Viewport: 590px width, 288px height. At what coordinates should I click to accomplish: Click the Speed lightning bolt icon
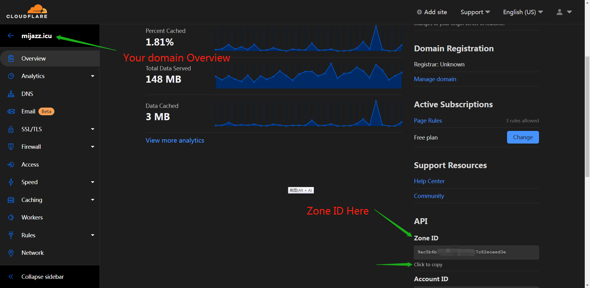coord(11,182)
